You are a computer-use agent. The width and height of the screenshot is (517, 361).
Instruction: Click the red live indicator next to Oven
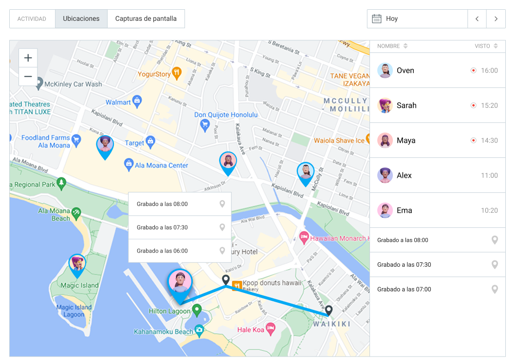pos(473,70)
